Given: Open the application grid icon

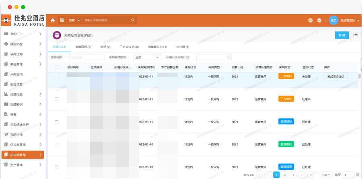Looking at the screenshot, I should tap(62, 20).
